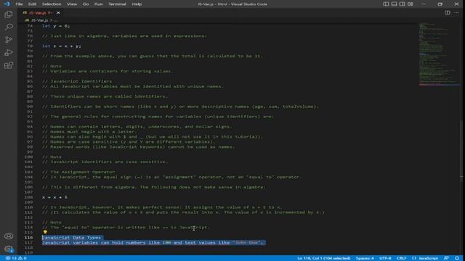
Task: Toggle the primary side bar layout icon
Action: pos(386,4)
